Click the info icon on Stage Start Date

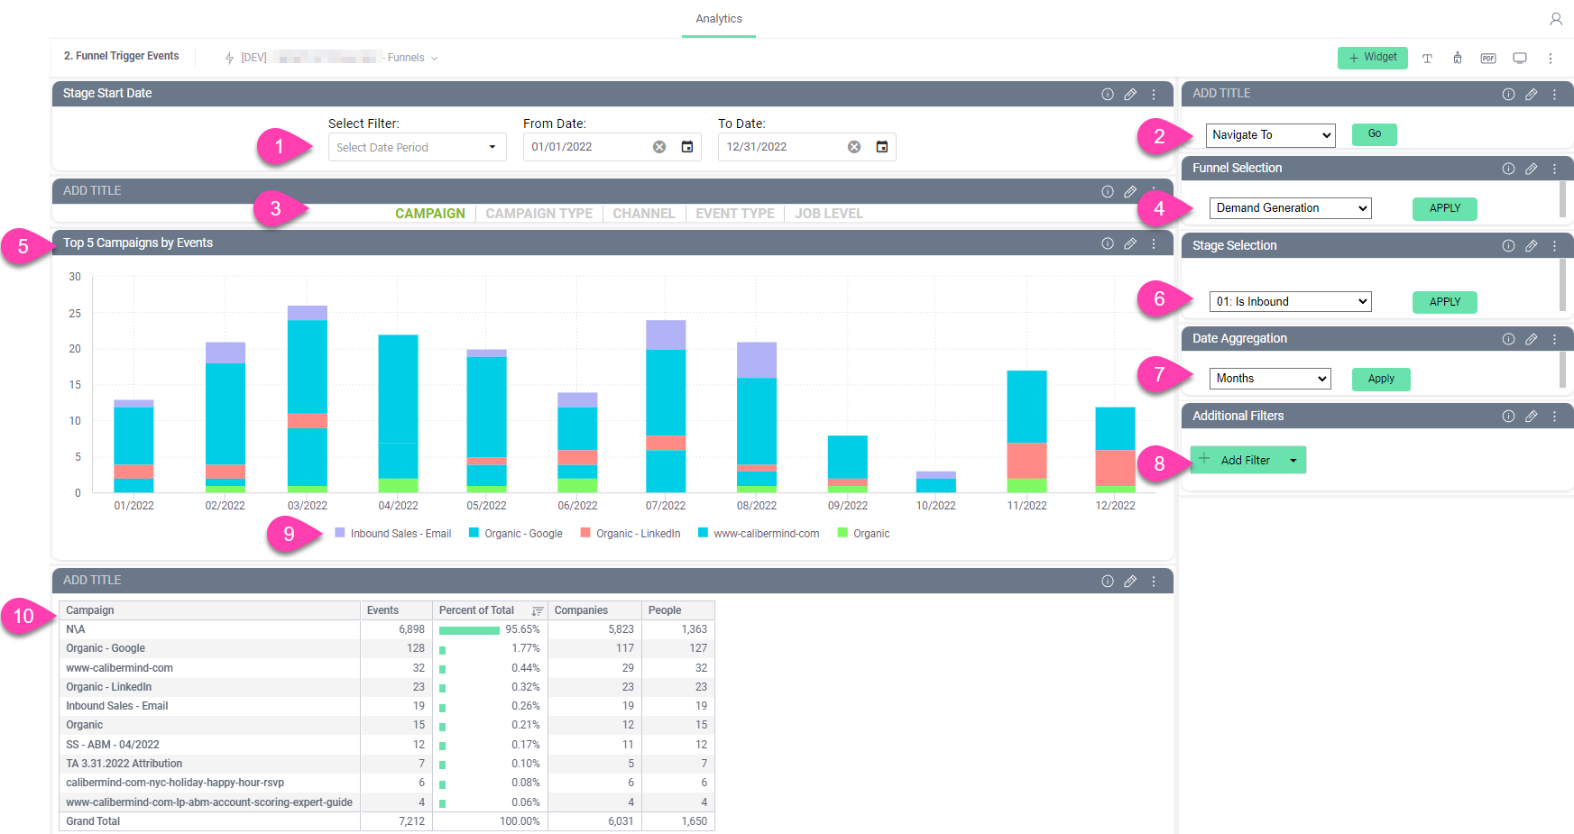(1108, 94)
